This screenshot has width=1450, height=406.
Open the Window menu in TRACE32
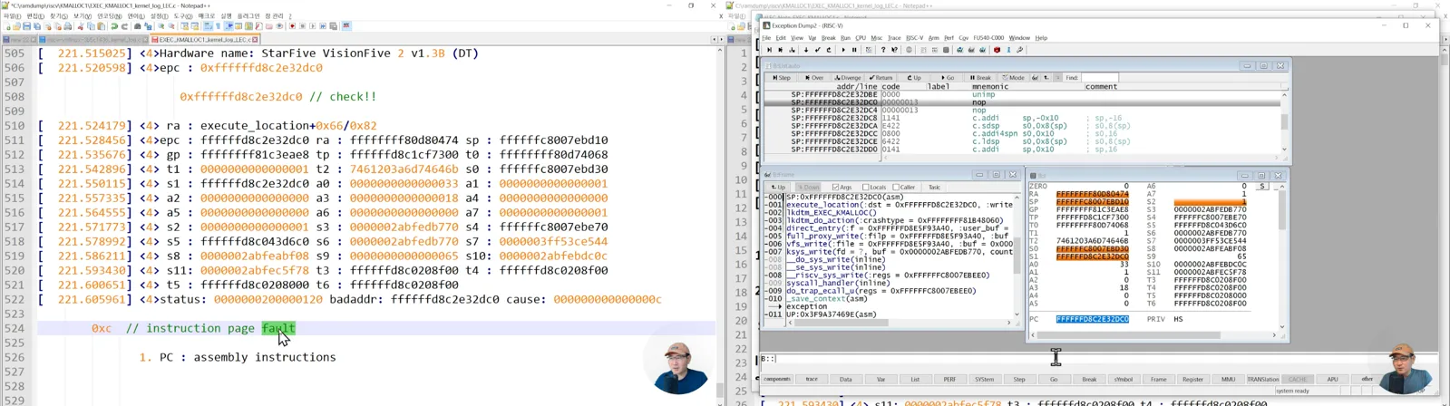click(x=1019, y=38)
